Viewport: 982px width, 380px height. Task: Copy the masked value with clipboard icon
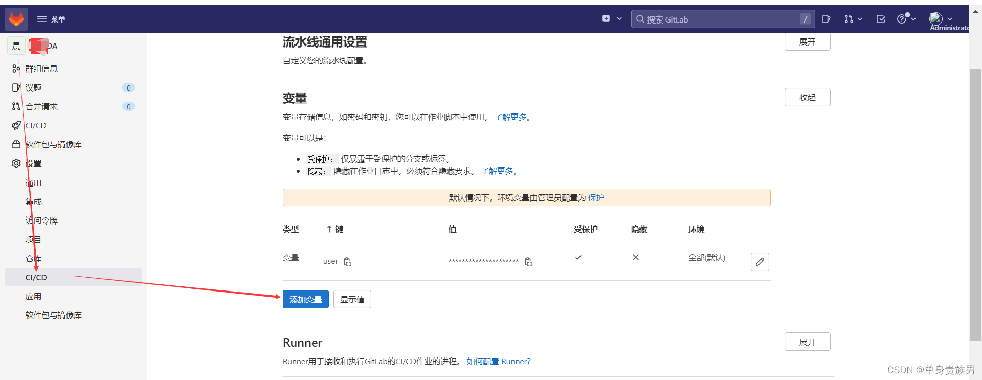[x=528, y=262]
